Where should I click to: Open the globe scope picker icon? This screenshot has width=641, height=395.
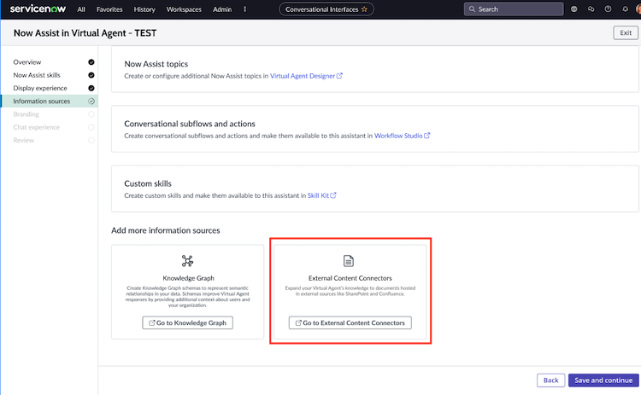[x=574, y=9]
